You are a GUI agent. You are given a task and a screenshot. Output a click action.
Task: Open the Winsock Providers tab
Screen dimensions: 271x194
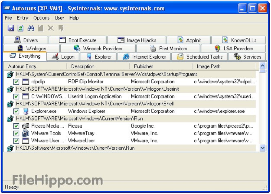(x=98, y=48)
